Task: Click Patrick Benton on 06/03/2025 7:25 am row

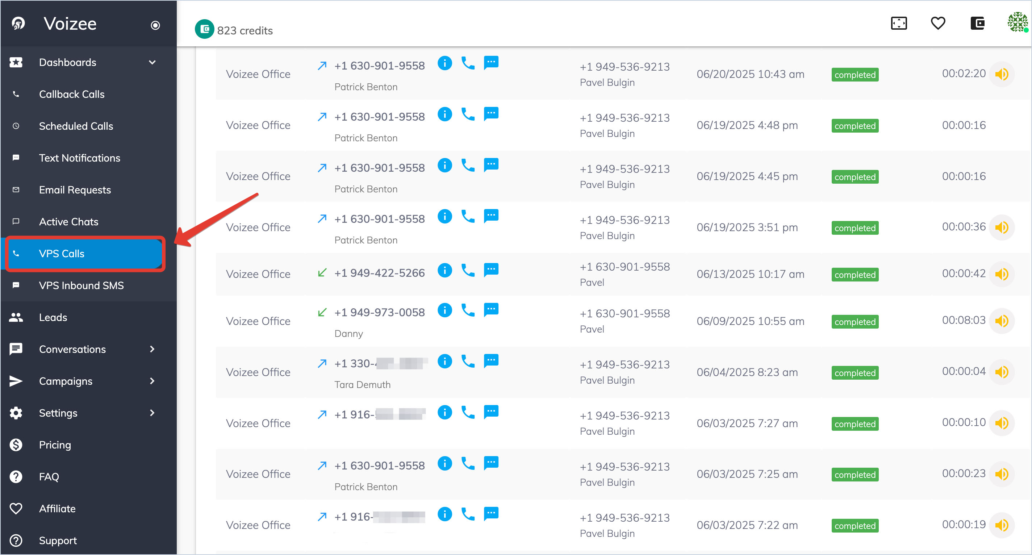Action: [x=366, y=487]
